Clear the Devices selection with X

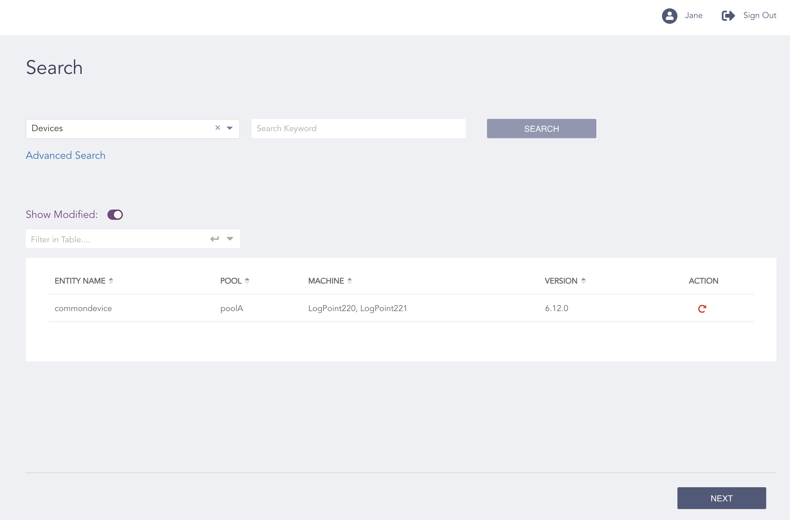218,128
